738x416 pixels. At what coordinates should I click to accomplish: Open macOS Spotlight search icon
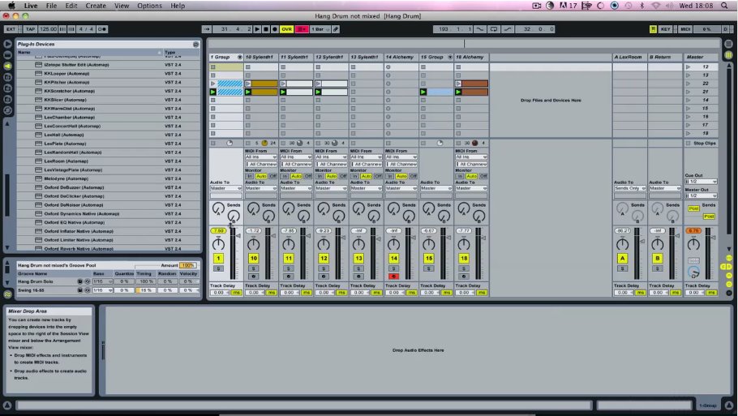click(x=724, y=6)
